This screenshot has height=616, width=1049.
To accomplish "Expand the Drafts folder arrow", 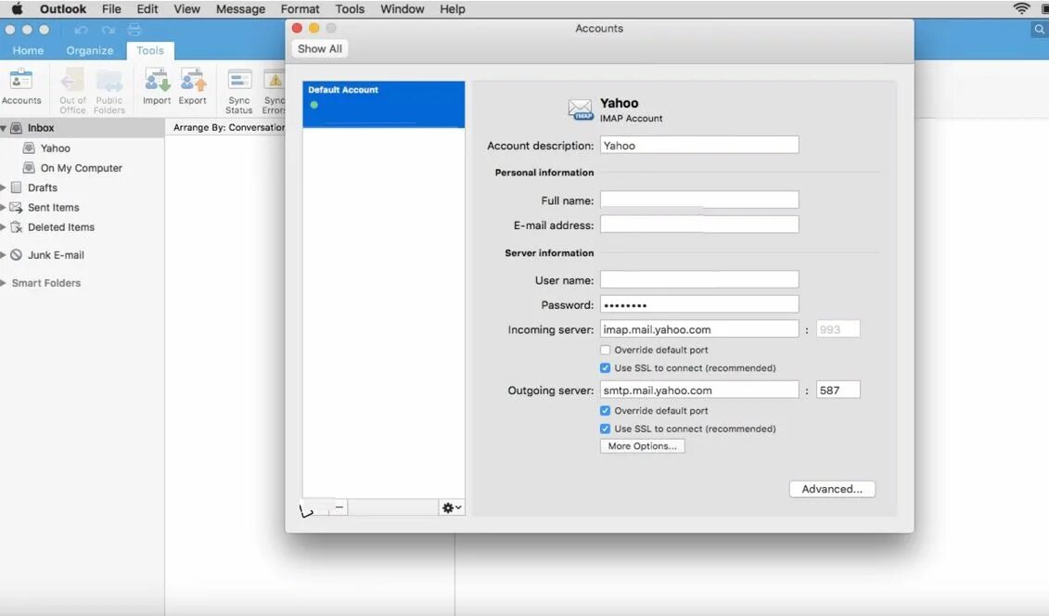I will click(4, 188).
